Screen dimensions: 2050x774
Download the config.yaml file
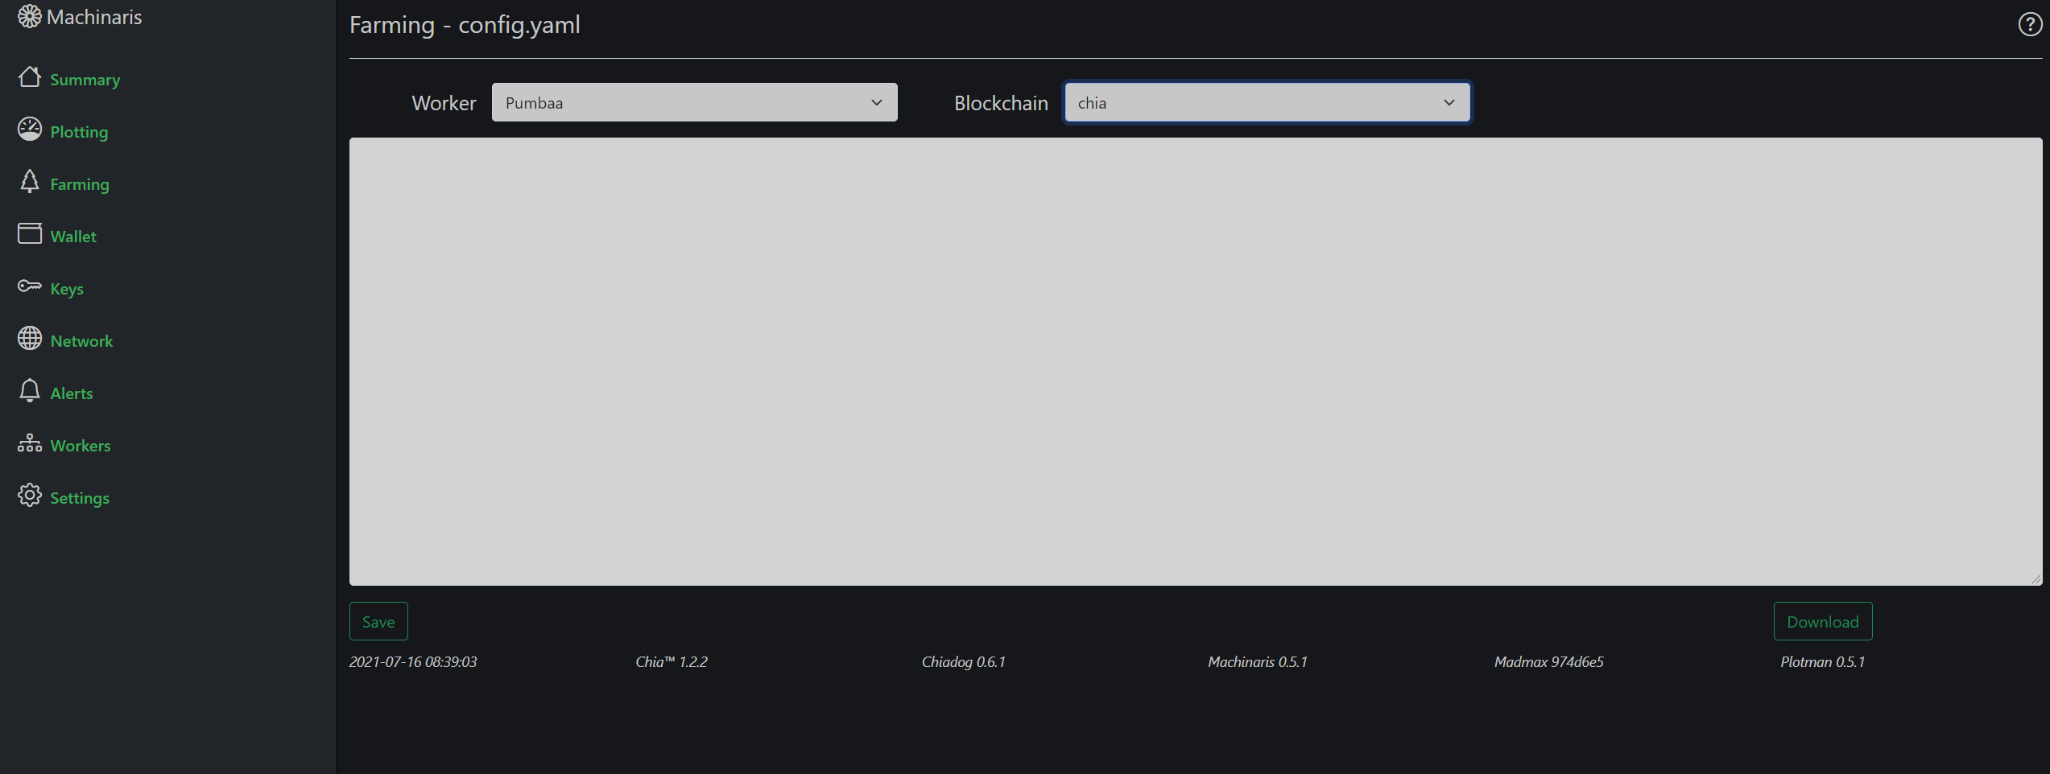point(1823,621)
